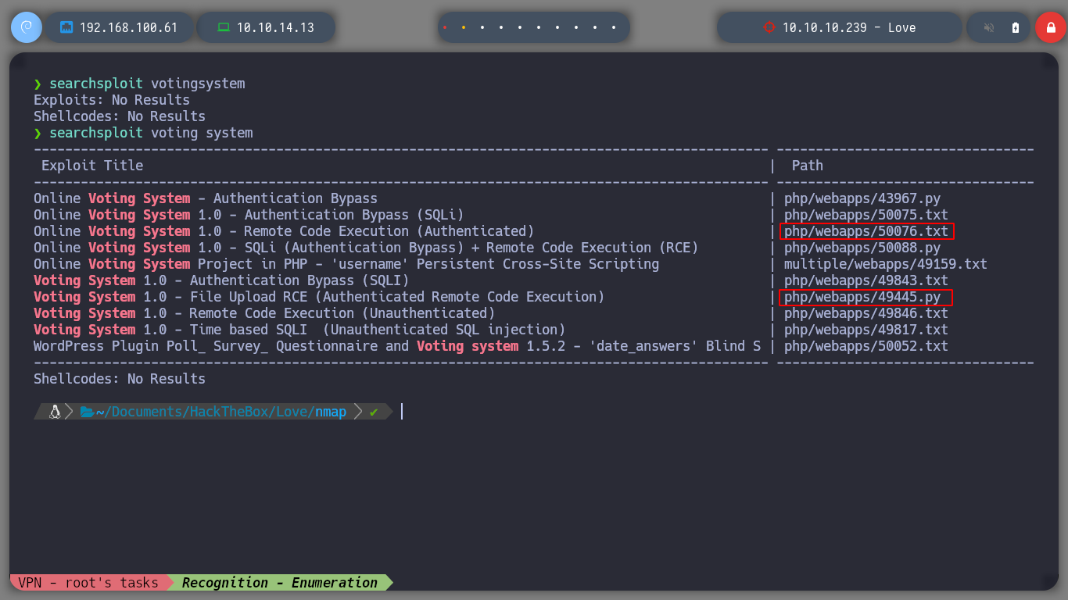1068x600 pixels.
Task: Click 'Remote Code Execution (Authenticated)' exploit title
Action: (x=284, y=231)
